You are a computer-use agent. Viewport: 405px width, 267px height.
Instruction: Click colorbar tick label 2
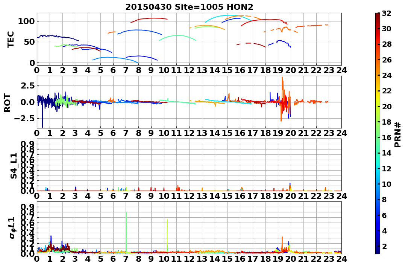[384, 246]
